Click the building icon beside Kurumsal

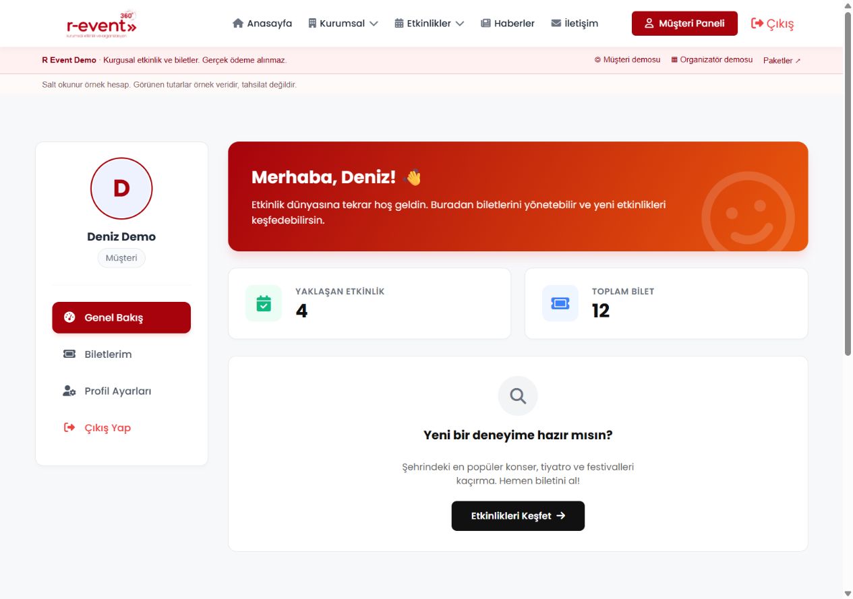(x=312, y=23)
